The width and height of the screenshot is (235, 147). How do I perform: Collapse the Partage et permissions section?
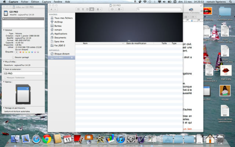(x=4, y=108)
